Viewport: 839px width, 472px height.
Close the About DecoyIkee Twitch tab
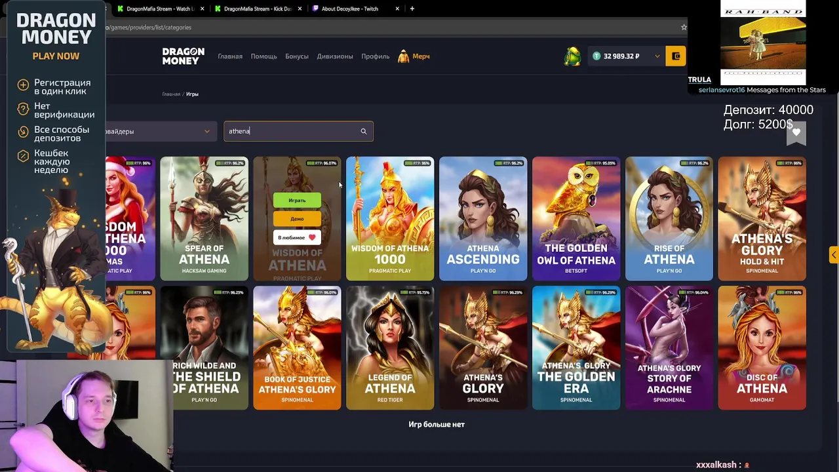[397, 9]
